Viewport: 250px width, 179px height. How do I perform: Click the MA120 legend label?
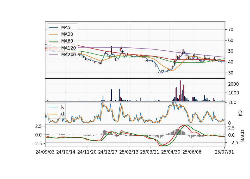pos(68,48)
